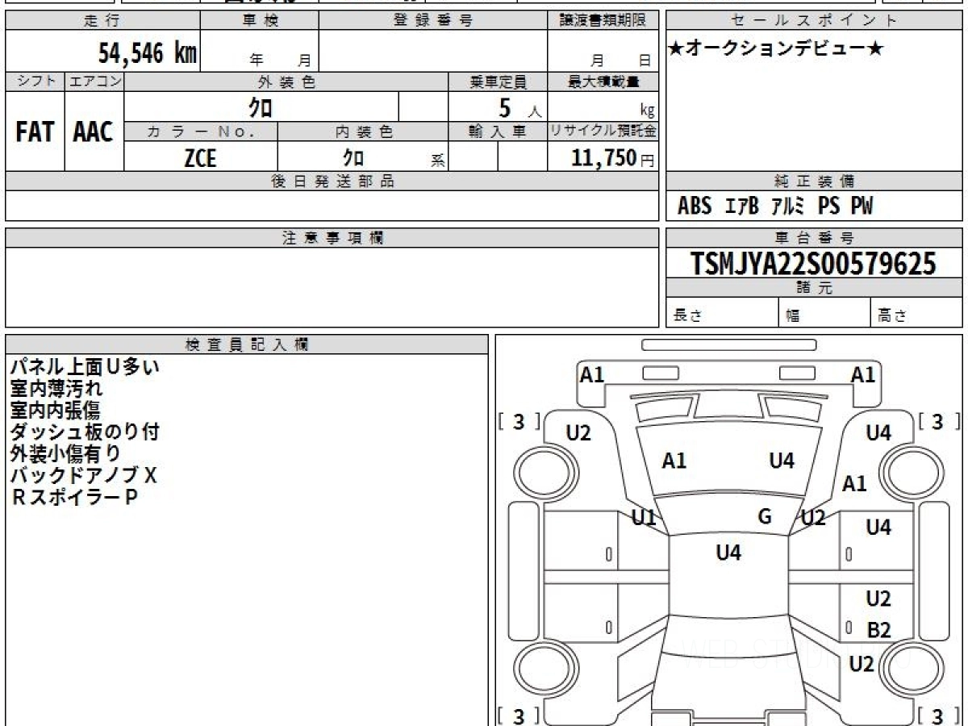This screenshot has height=726, width=968.
Task: Select the mileage value 54,546 km
Action: [148, 53]
